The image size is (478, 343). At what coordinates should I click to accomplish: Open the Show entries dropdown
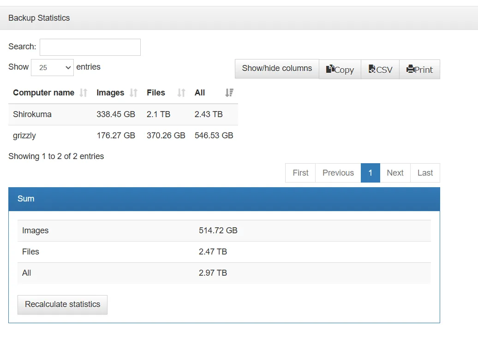coord(52,67)
